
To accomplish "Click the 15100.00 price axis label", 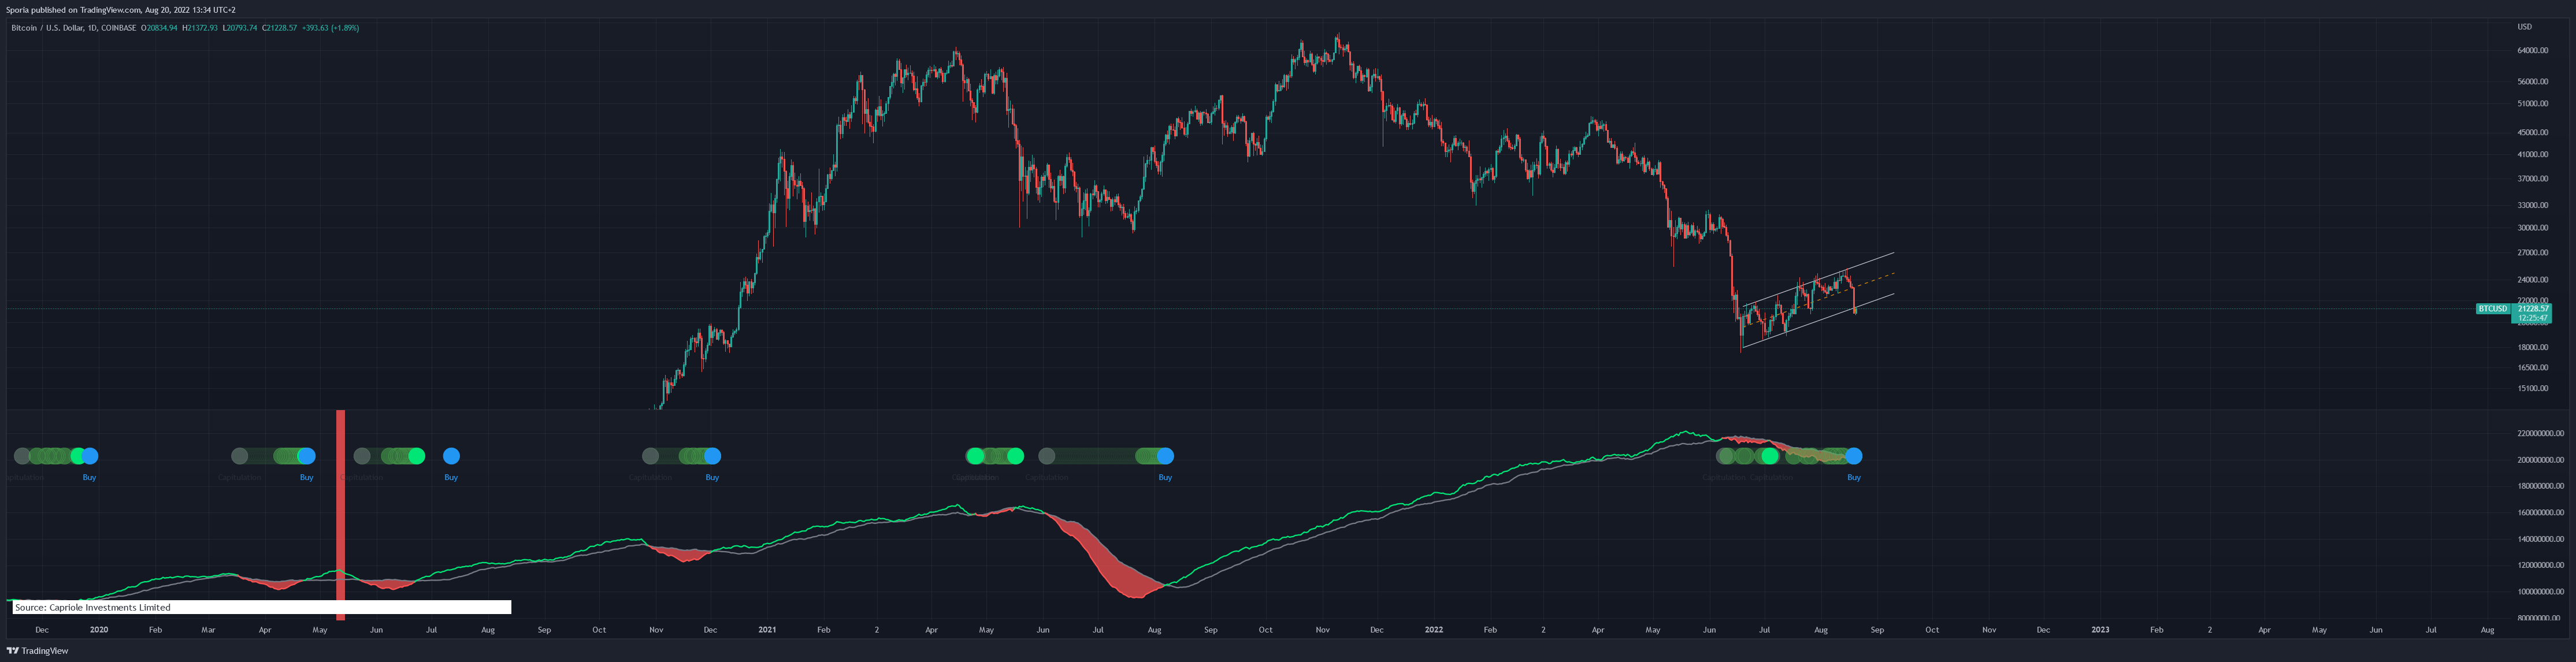I will [x=2532, y=388].
